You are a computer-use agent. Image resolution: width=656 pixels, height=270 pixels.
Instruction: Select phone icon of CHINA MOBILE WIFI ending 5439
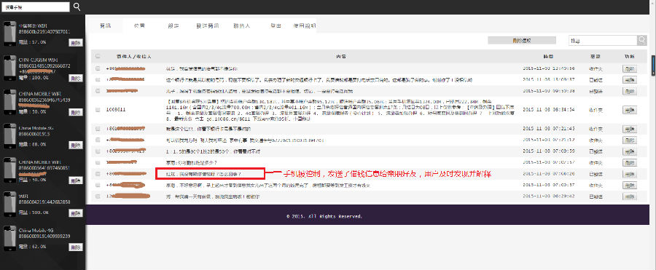point(9,103)
